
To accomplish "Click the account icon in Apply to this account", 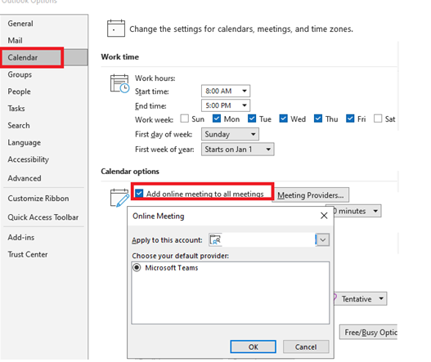I will (x=215, y=239).
